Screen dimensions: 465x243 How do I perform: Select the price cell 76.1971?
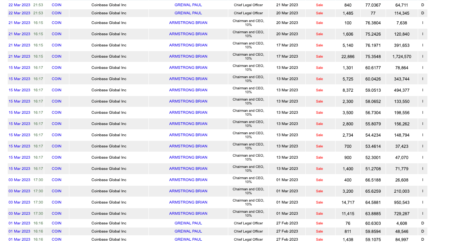373,45
